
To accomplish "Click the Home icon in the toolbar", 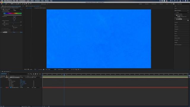I will click(x=2, y=4).
